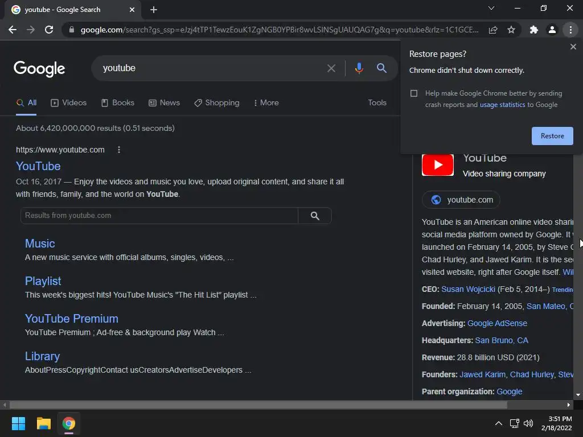Open the Jawed Karim link
Screen dimensions: 583x437
coord(483,374)
